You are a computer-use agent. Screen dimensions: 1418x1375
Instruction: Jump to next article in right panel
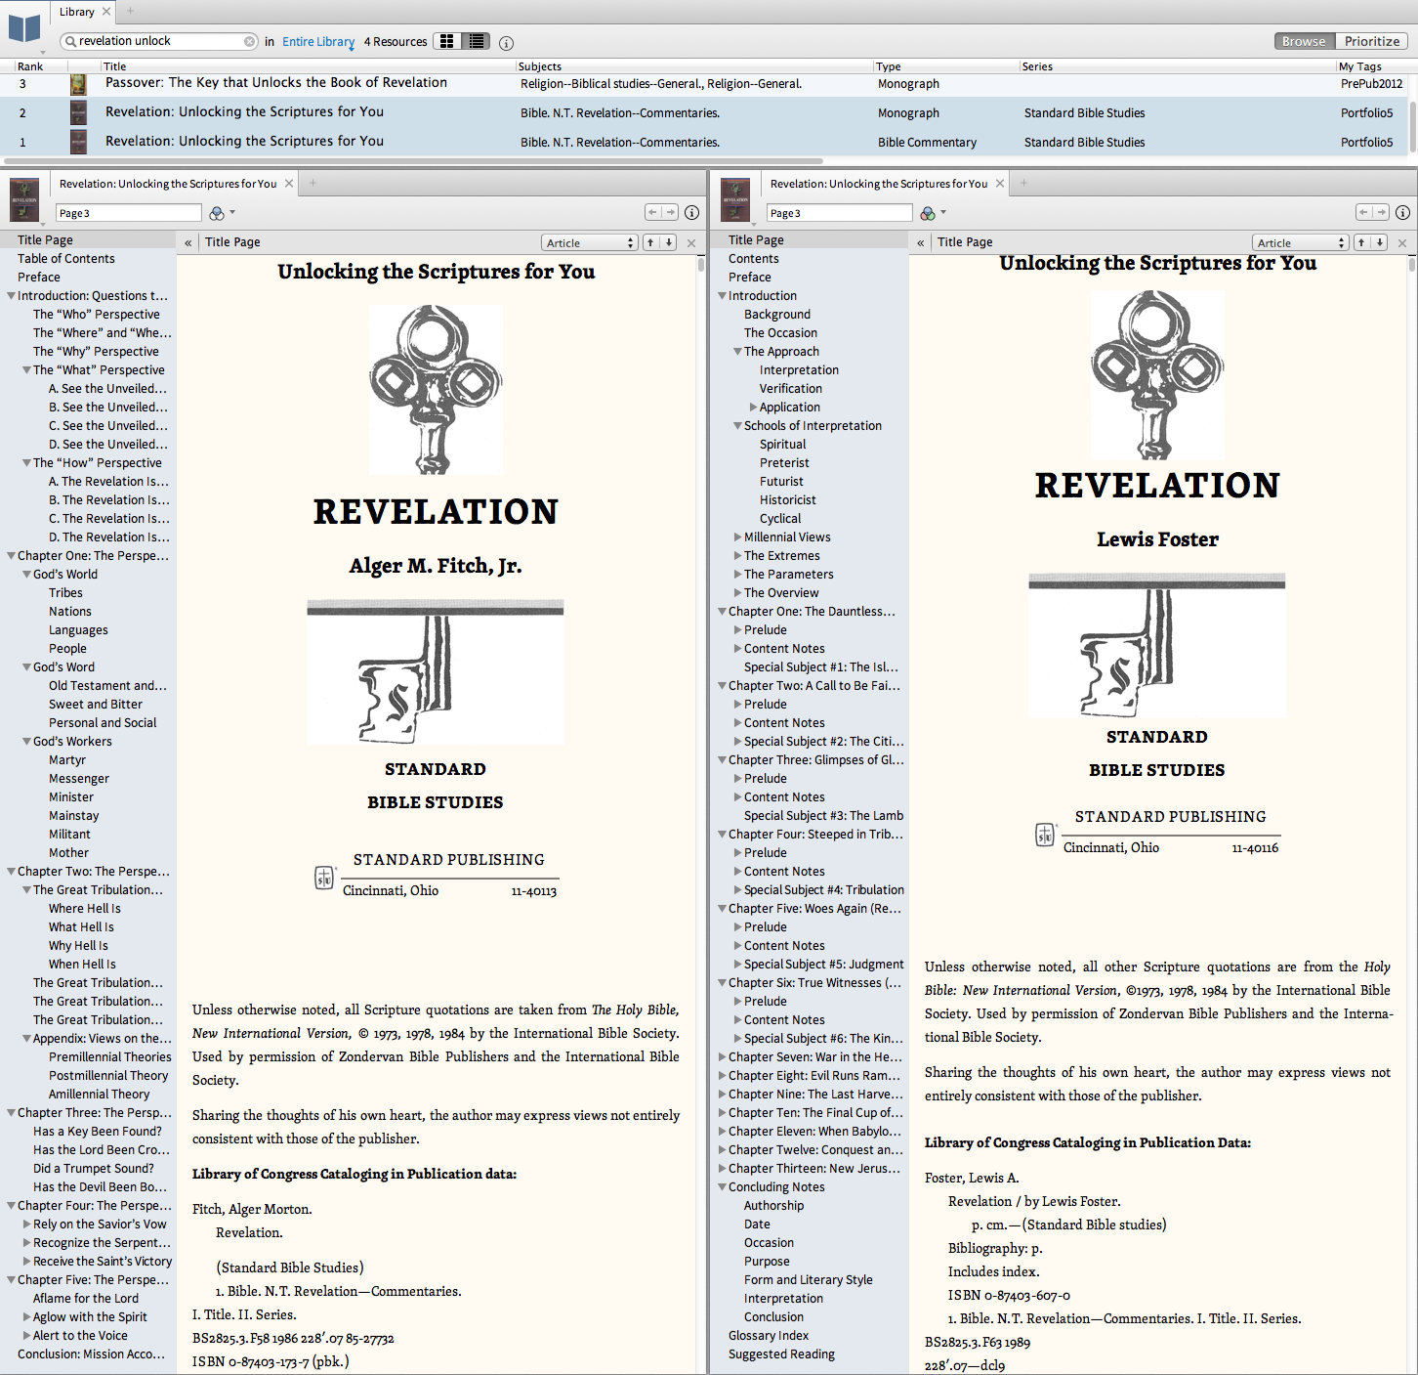pos(1380,242)
